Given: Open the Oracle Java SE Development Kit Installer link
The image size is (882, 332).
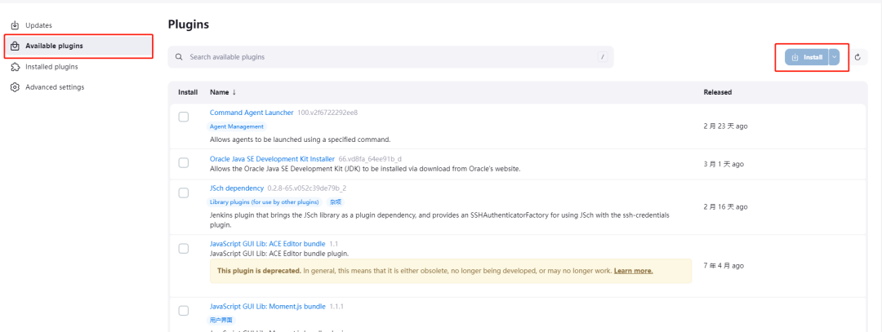Looking at the screenshot, I should (x=272, y=159).
